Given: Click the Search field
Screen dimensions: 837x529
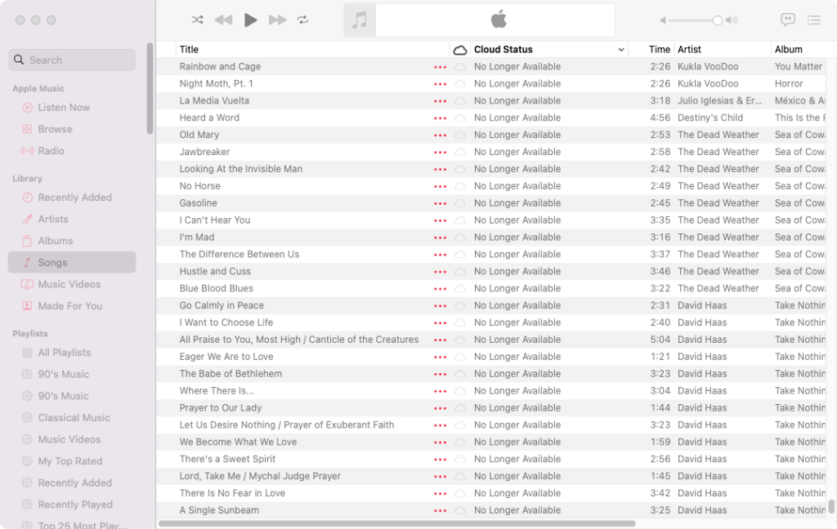Looking at the screenshot, I should coord(72,60).
